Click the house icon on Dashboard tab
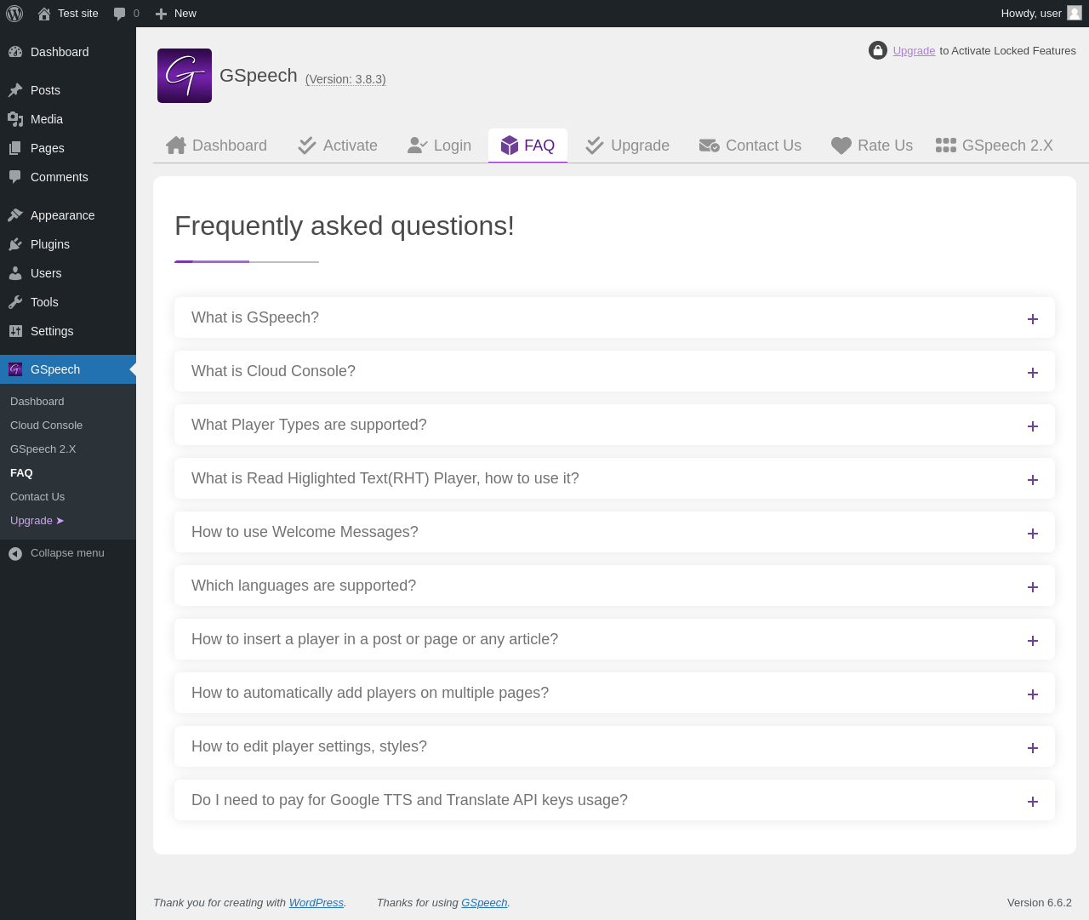This screenshot has width=1089, height=920. [176, 146]
